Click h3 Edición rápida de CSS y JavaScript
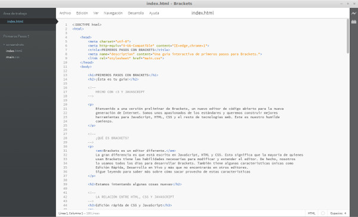358x217 pixels. coord(130,205)
